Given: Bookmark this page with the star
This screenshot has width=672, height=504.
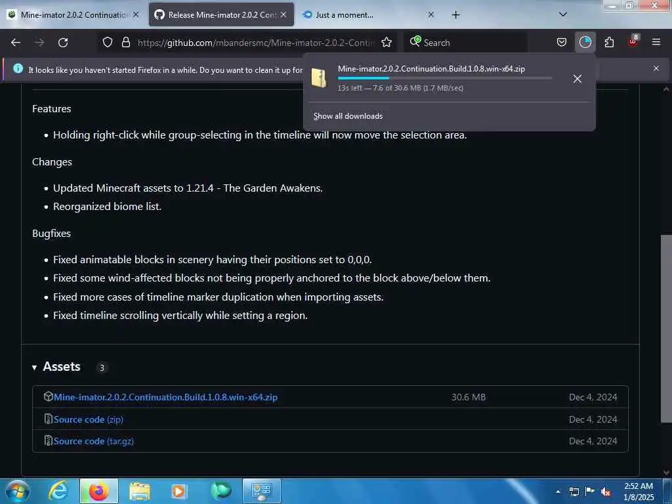Looking at the screenshot, I should point(387,42).
